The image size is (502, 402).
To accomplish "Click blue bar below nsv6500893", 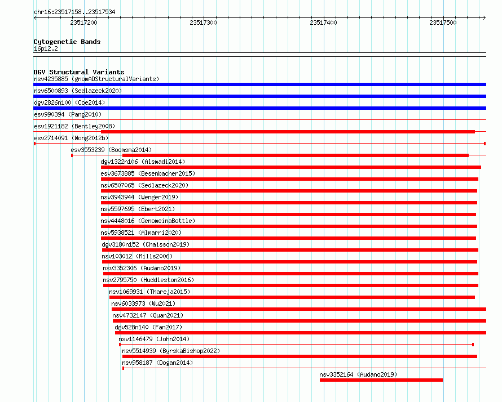I will pyautogui.click(x=259, y=96).
